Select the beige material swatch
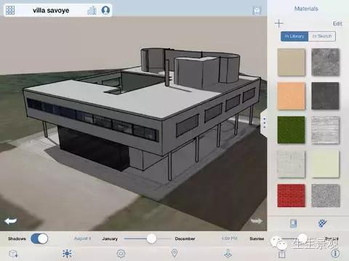The image size is (349, 261). (x=291, y=62)
